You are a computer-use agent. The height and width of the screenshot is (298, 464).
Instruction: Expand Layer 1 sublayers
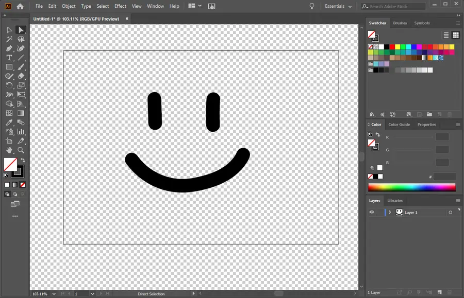click(x=390, y=213)
